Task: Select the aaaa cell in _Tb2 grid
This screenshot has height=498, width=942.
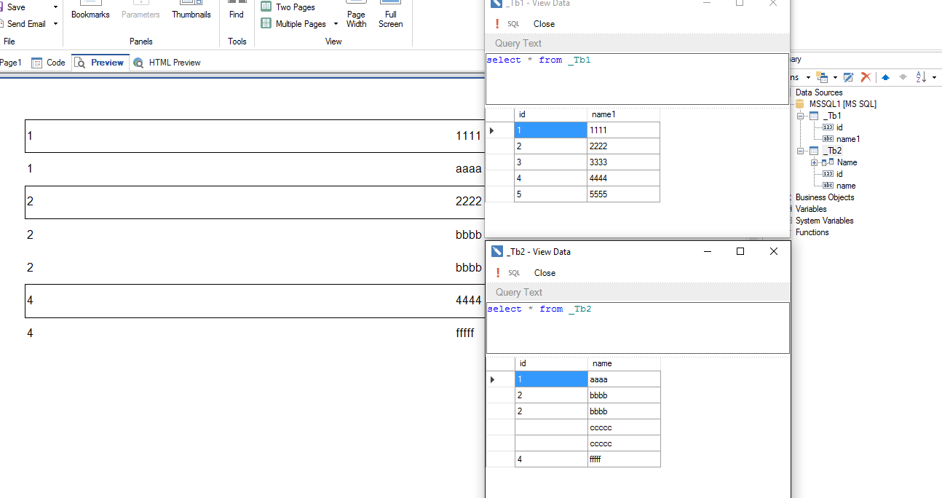Action: [624, 379]
